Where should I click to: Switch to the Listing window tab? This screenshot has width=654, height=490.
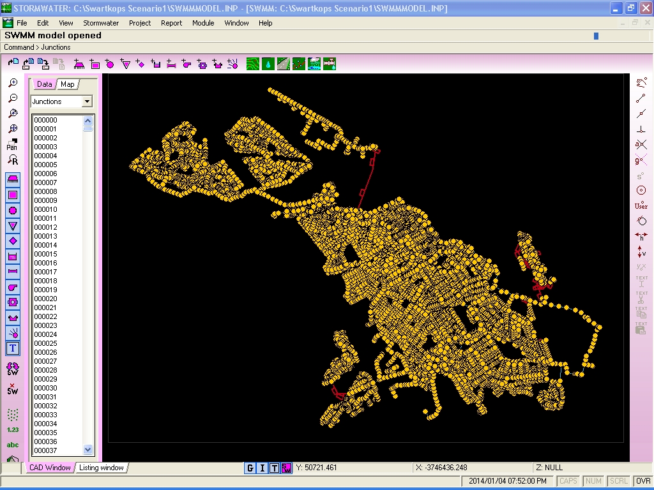[102, 468]
